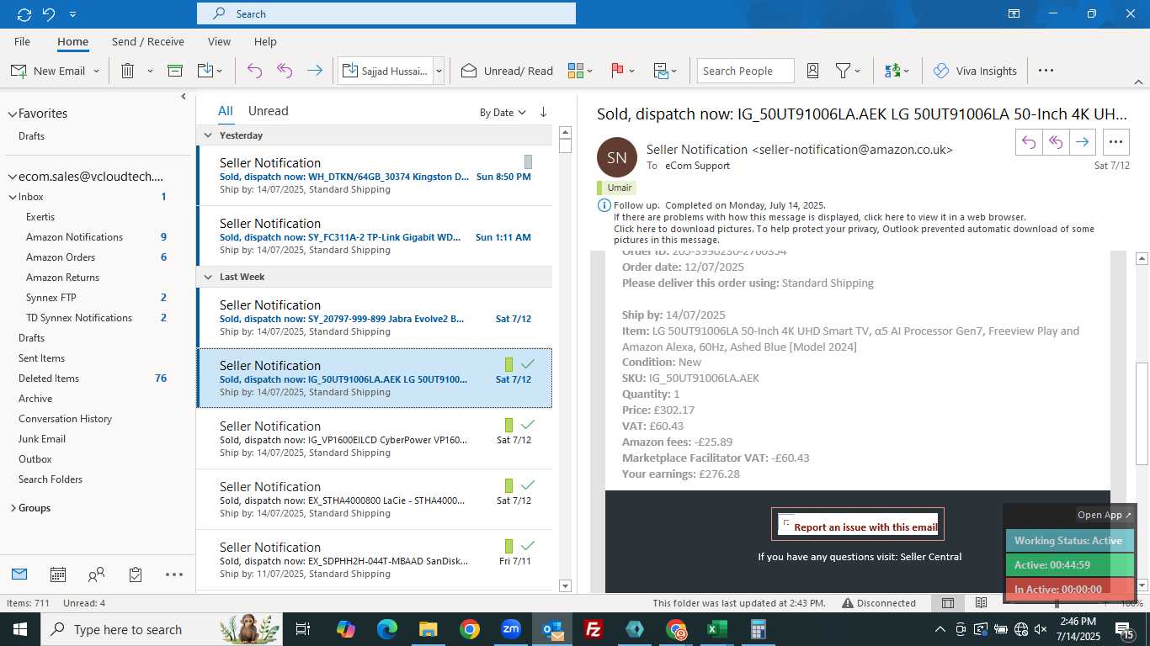Switch to the Send / Receive tab
This screenshot has width=1150, height=646.
pos(148,41)
